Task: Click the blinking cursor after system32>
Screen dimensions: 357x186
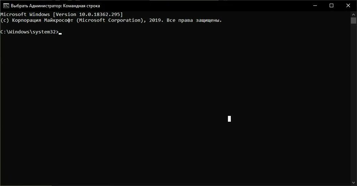Action: (x=60, y=33)
